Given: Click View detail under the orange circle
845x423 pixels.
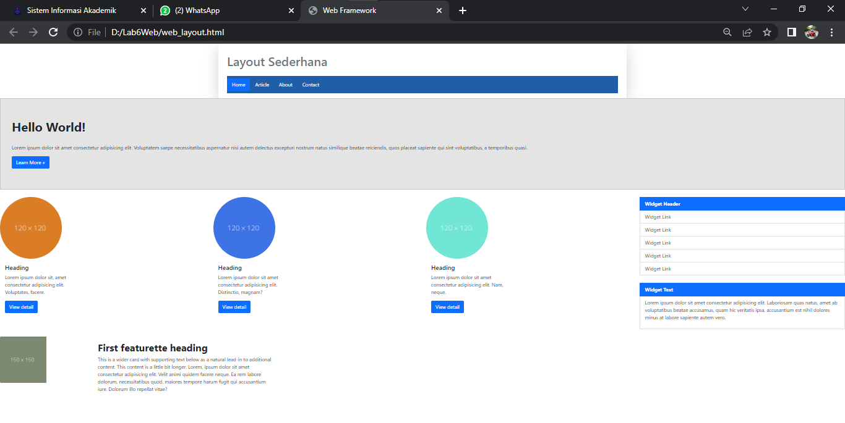Looking at the screenshot, I should (x=21, y=306).
